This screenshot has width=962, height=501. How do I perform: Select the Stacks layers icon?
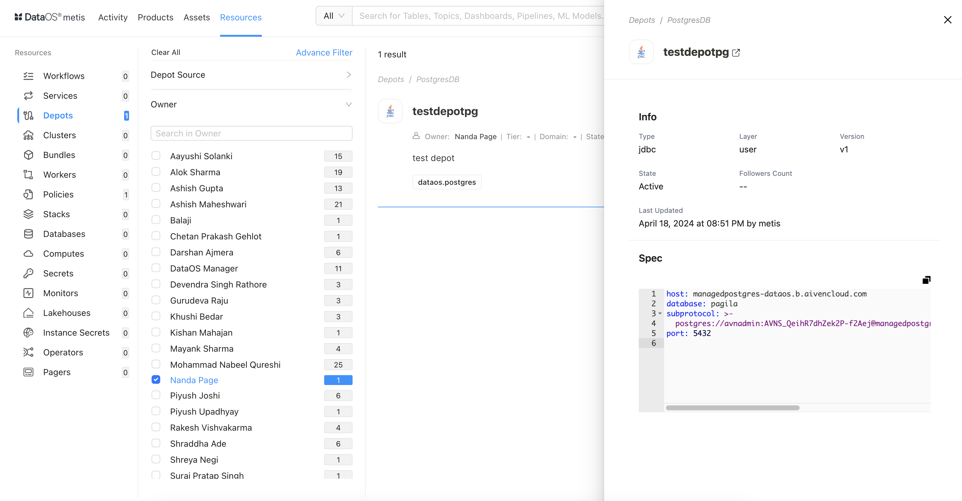pyautogui.click(x=28, y=214)
